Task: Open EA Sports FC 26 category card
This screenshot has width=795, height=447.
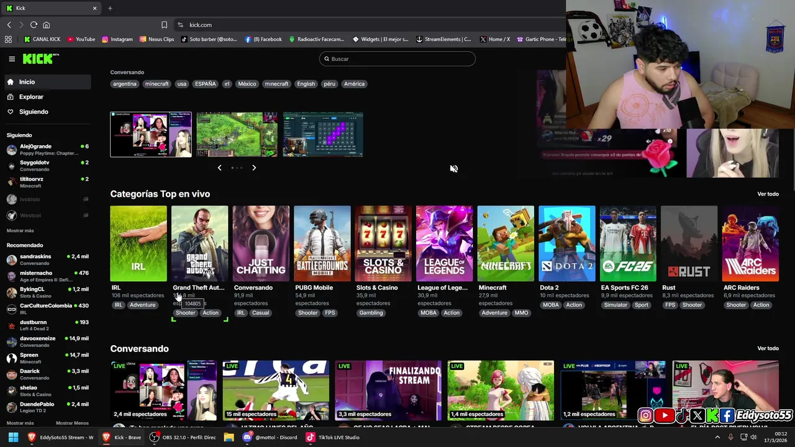Action: point(628,243)
